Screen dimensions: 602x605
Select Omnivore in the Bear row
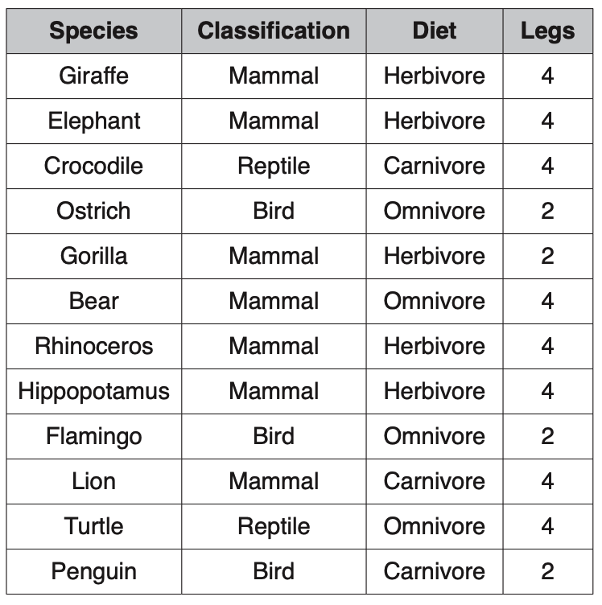[435, 302]
